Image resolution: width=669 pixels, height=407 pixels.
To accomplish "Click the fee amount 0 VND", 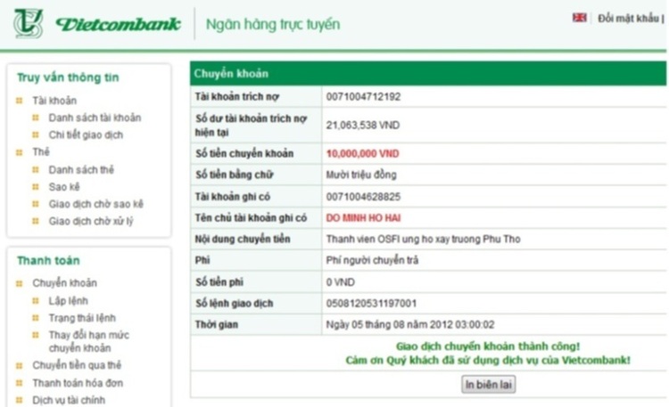I will click(340, 282).
